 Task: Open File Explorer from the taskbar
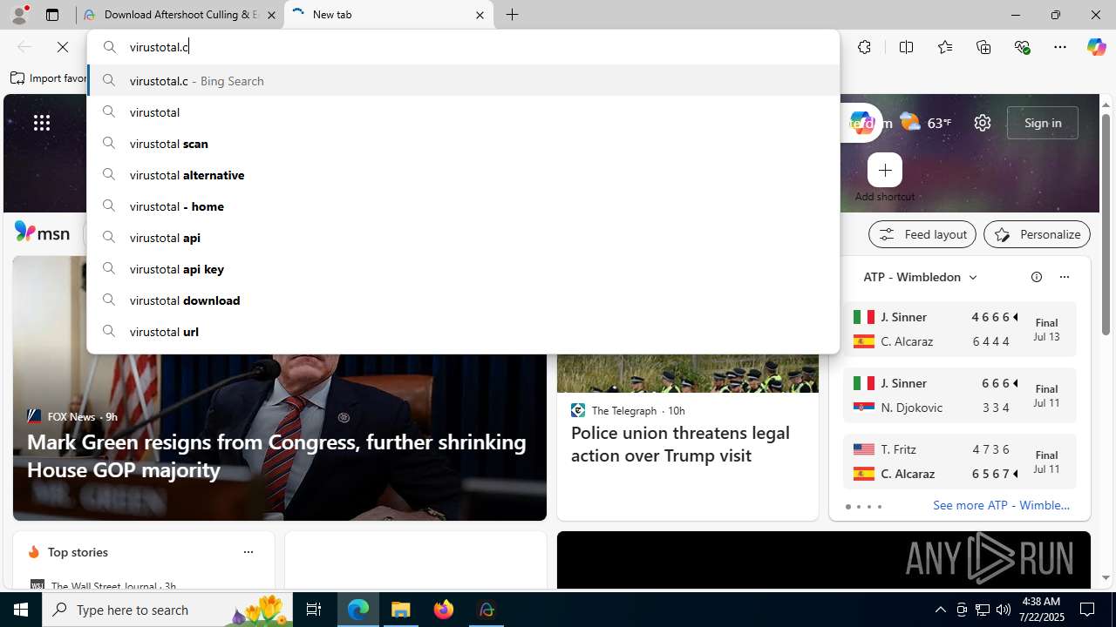pos(401,610)
